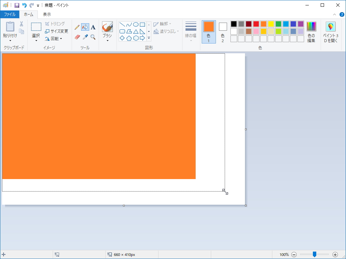The width and height of the screenshot is (346, 259).
Task: Expand the Select (選択) dropdown arrow
Action: pos(36,40)
